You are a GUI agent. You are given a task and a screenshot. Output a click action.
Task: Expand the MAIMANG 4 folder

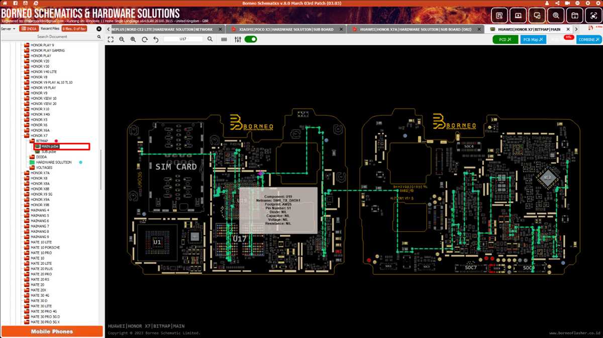(40, 210)
